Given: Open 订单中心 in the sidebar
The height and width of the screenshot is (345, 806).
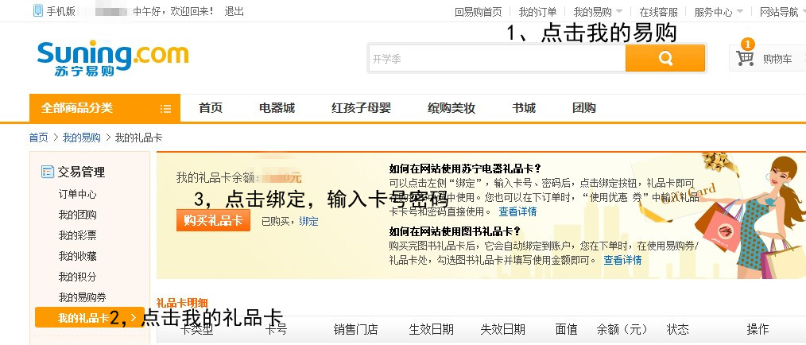Looking at the screenshot, I should pyautogui.click(x=77, y=194).
